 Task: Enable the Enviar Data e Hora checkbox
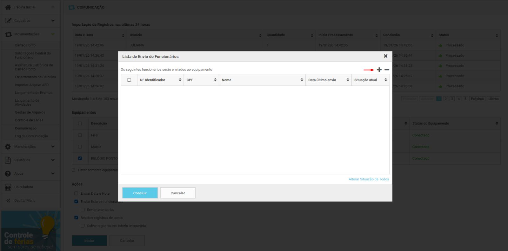(x=76, y=193)
